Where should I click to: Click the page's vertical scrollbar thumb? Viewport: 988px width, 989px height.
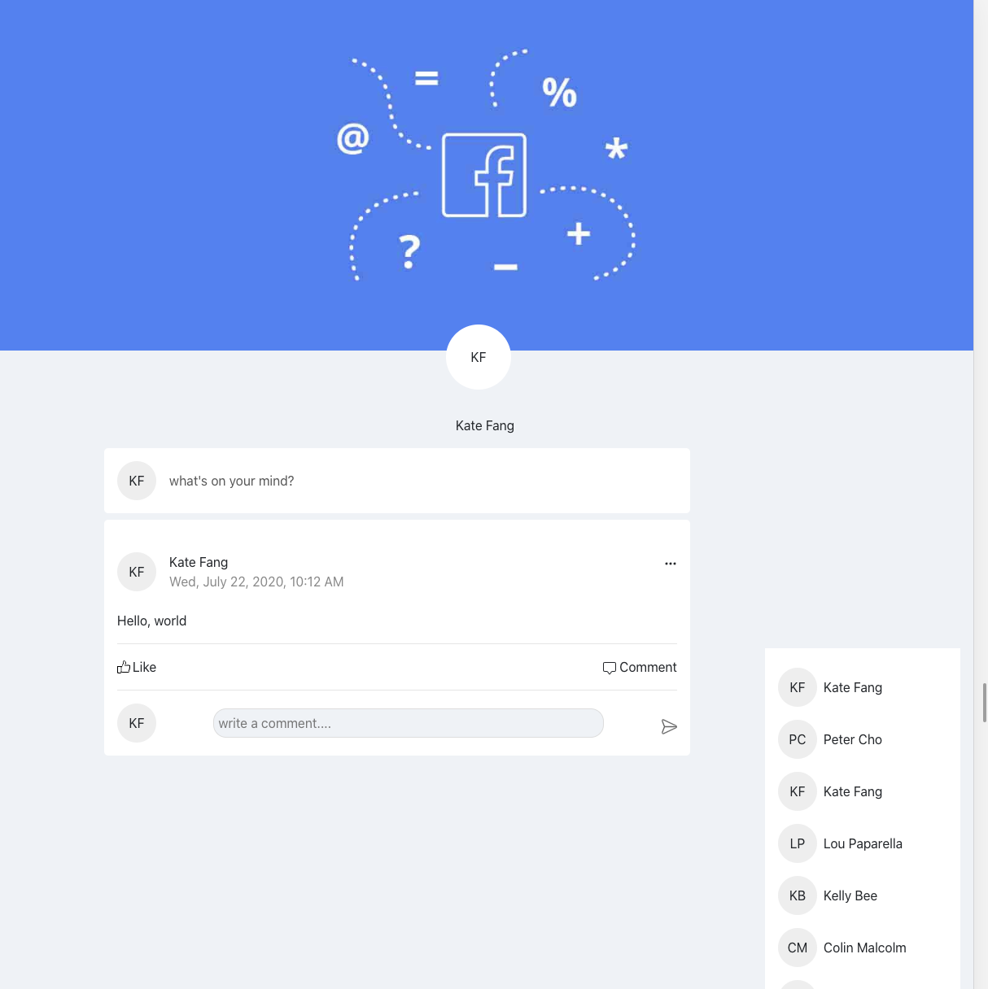tap(985, 703)
